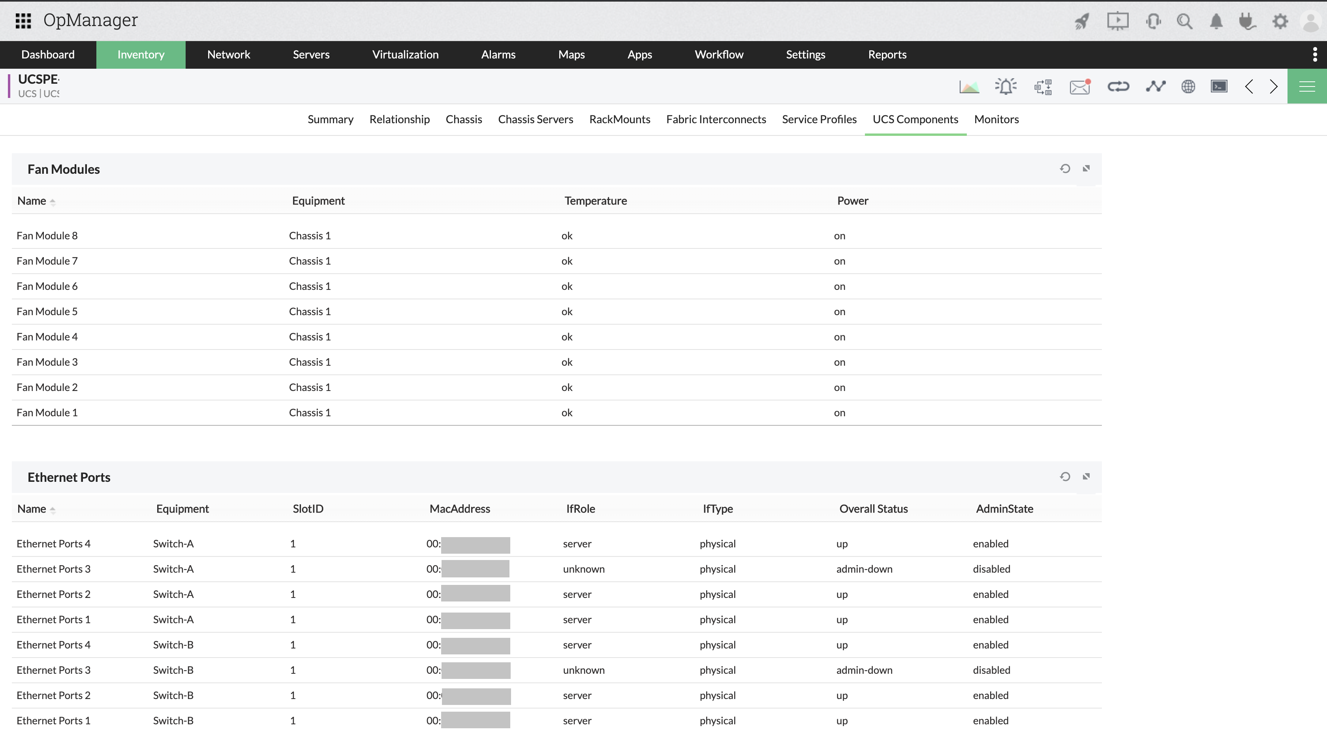This screenshot has width=1327, height=733.
Task: Open the apps grid icon beside OpManager logo
Action: 23,21
